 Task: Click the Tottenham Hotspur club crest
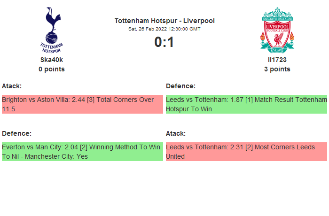52,30
